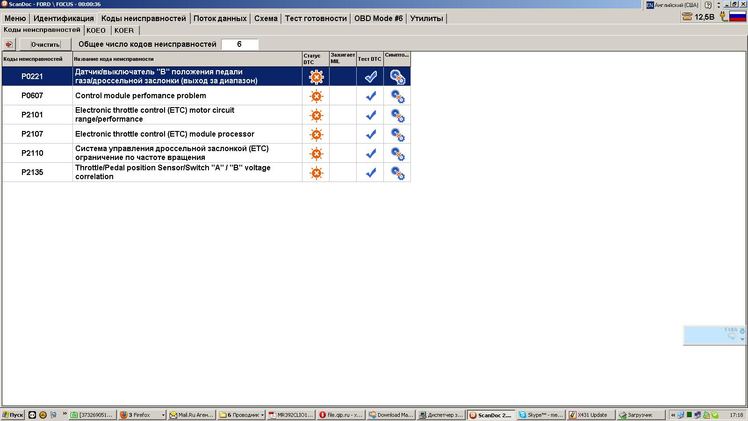Click the Название кода неисправности column header
This screenshot has width=748, height=421.
pos(187,59)
